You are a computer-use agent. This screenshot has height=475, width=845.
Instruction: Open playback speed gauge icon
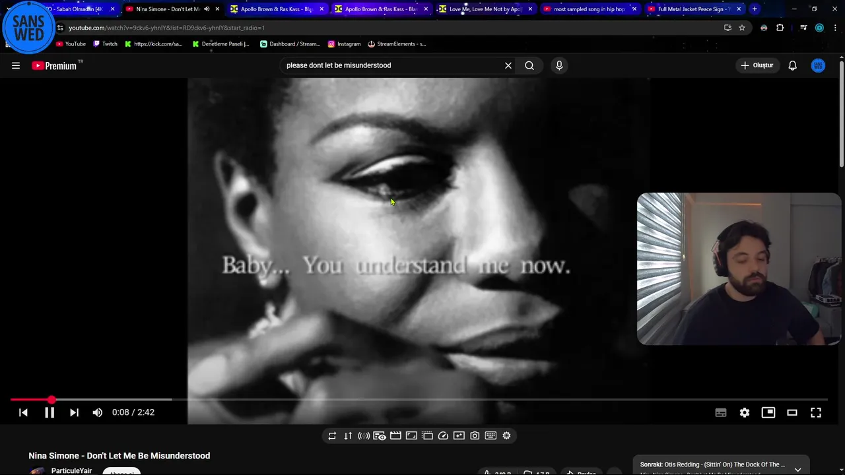443,435
